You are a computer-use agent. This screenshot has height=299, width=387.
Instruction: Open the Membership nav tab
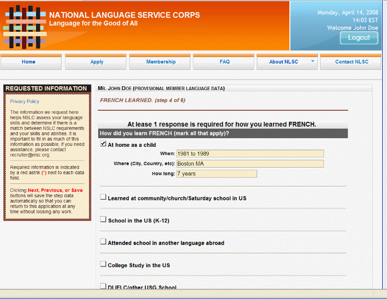point(160,62)
